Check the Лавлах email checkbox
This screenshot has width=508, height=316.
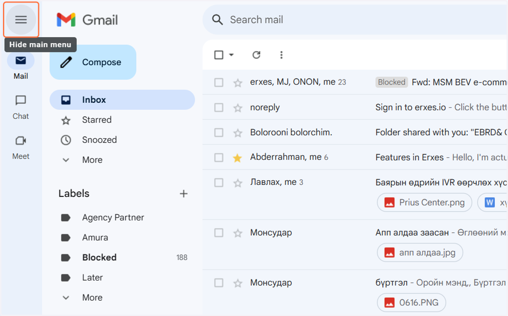tap(218, 183)
